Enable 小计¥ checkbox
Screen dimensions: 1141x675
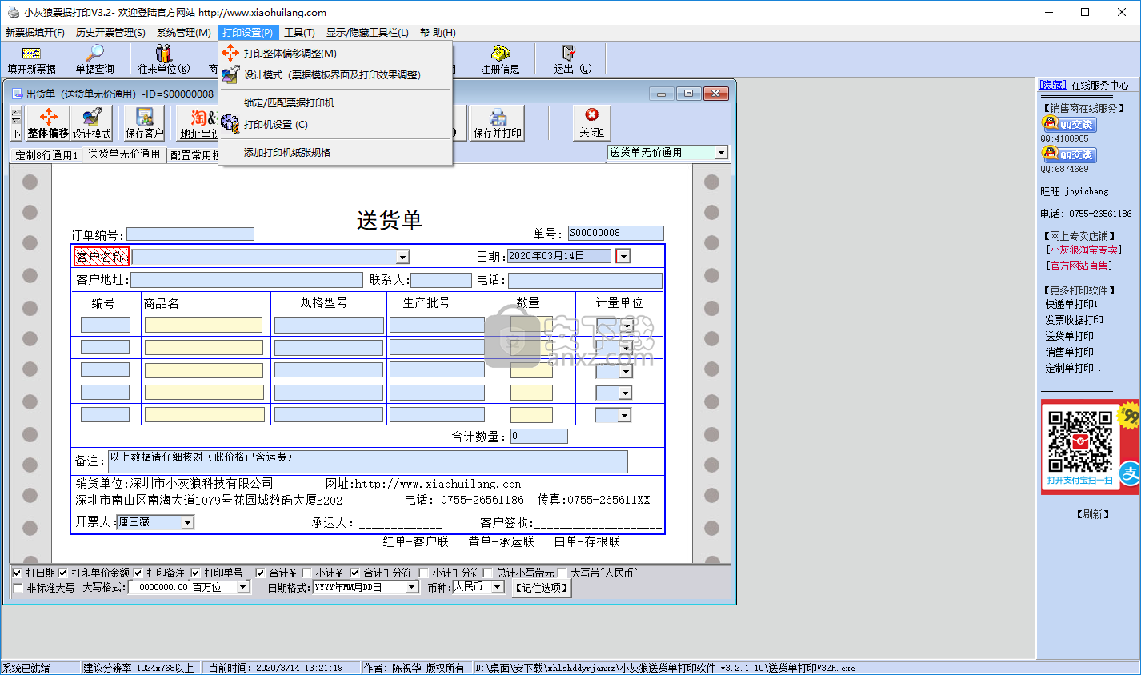pos(306,573)
